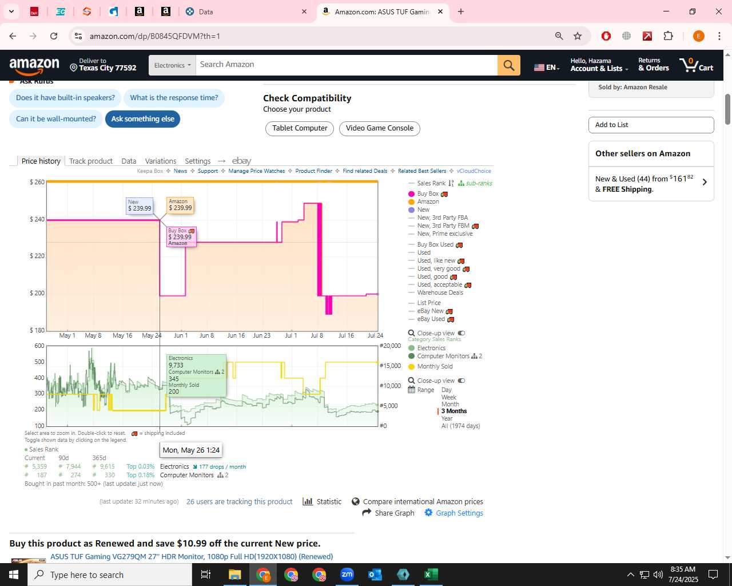Open the Chrome extensions puzzle icon
The width and height of the screenshot is (732, 586).
(x=668, y=36)
